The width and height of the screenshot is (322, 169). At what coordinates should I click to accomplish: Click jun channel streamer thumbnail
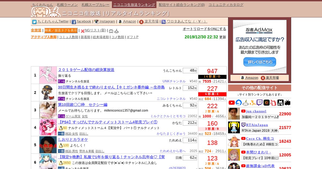234,114
